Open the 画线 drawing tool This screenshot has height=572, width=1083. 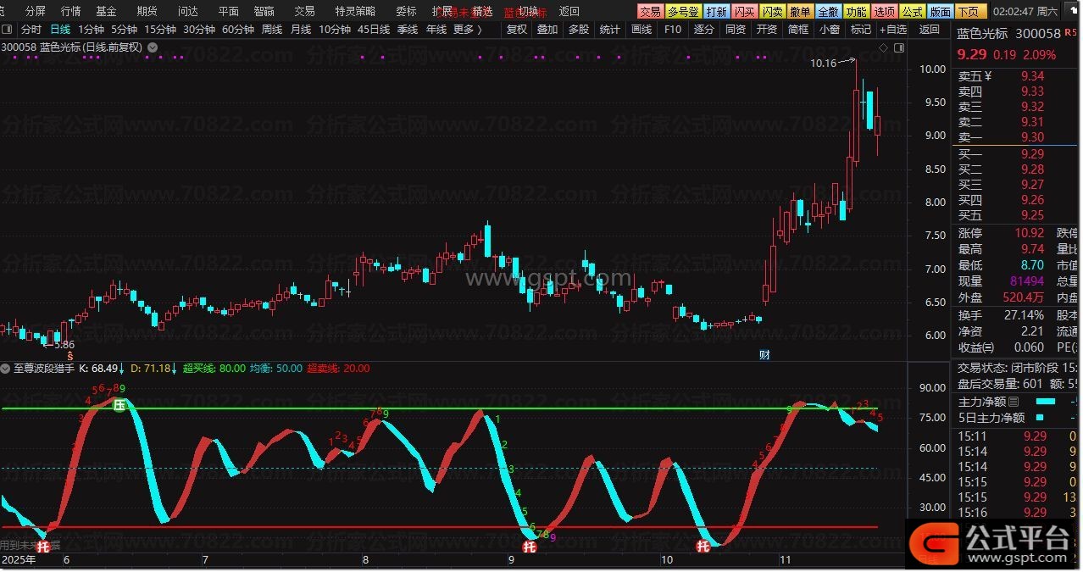click(641, 29)
